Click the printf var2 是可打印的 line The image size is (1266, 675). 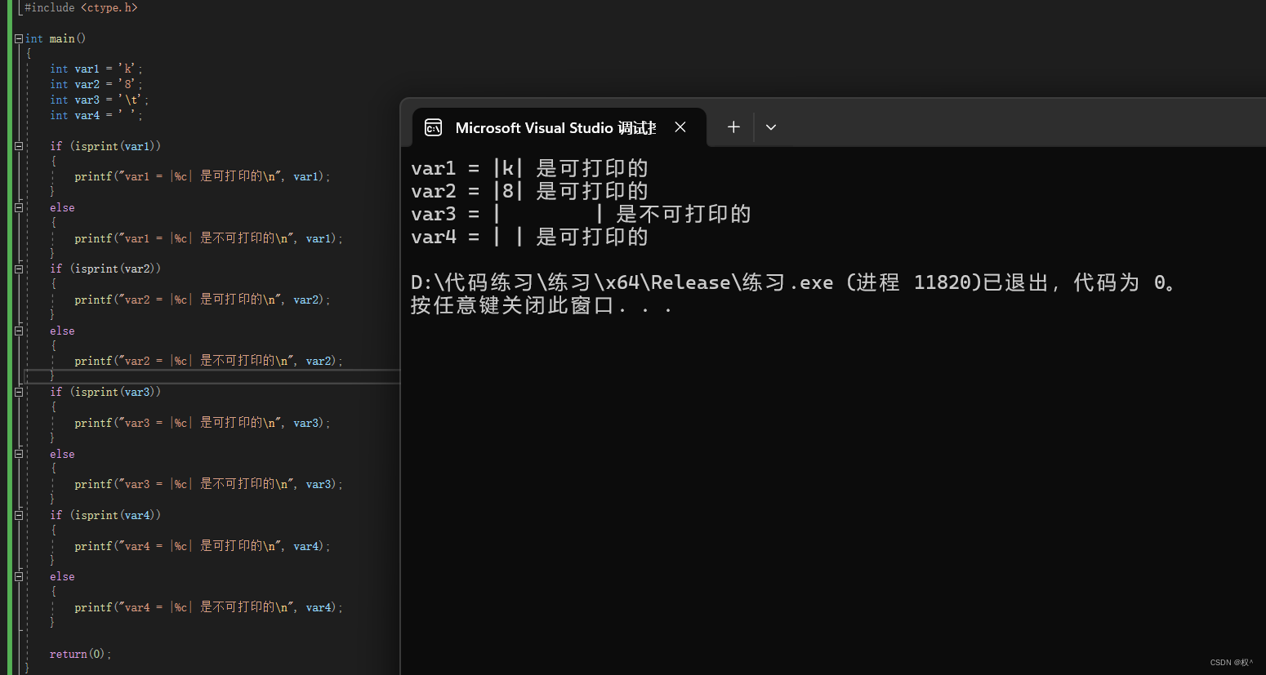pyautogui.click(x=202, y=300)
